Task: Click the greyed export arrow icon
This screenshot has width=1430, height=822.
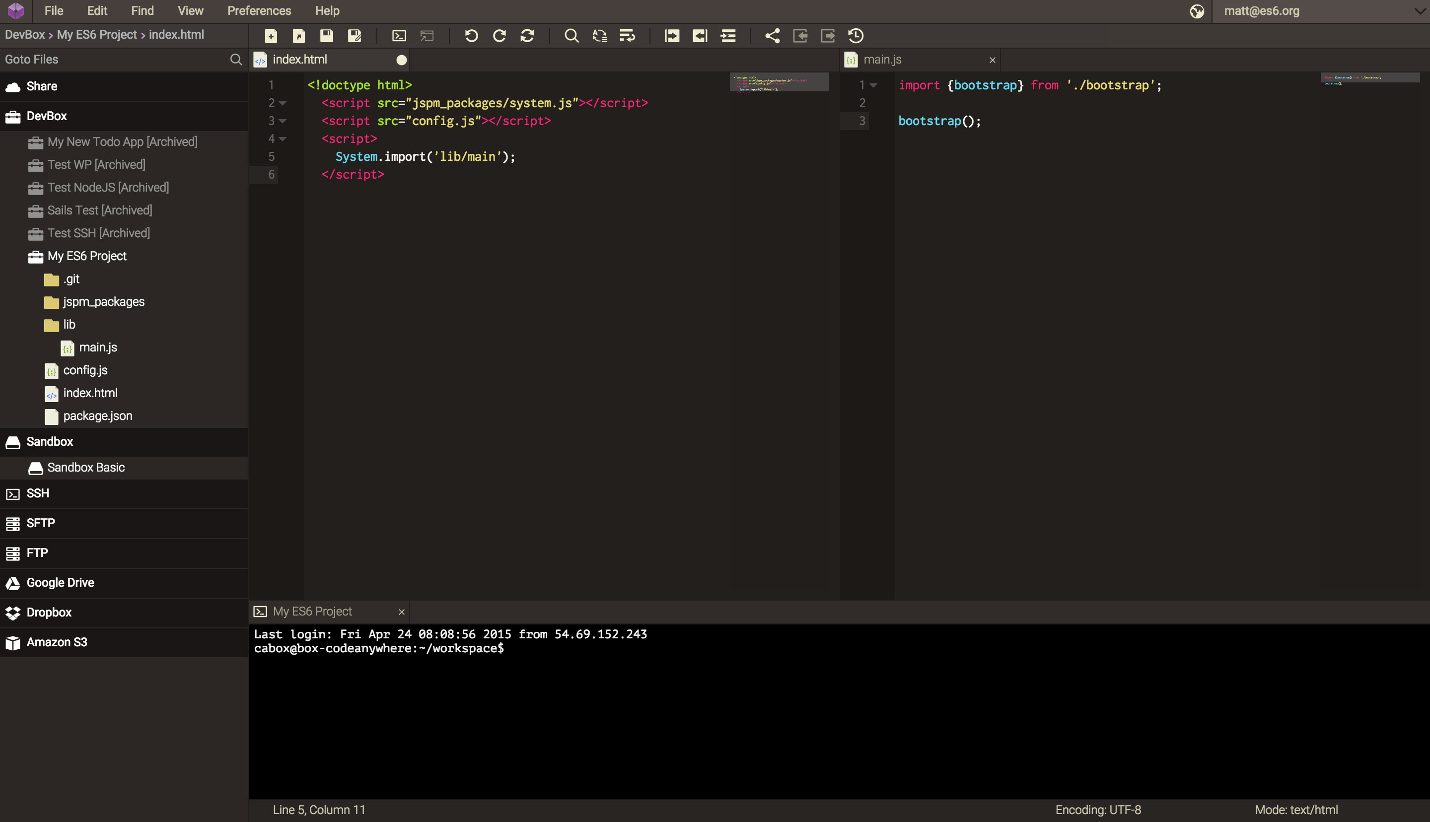Action: click(828, 36)
